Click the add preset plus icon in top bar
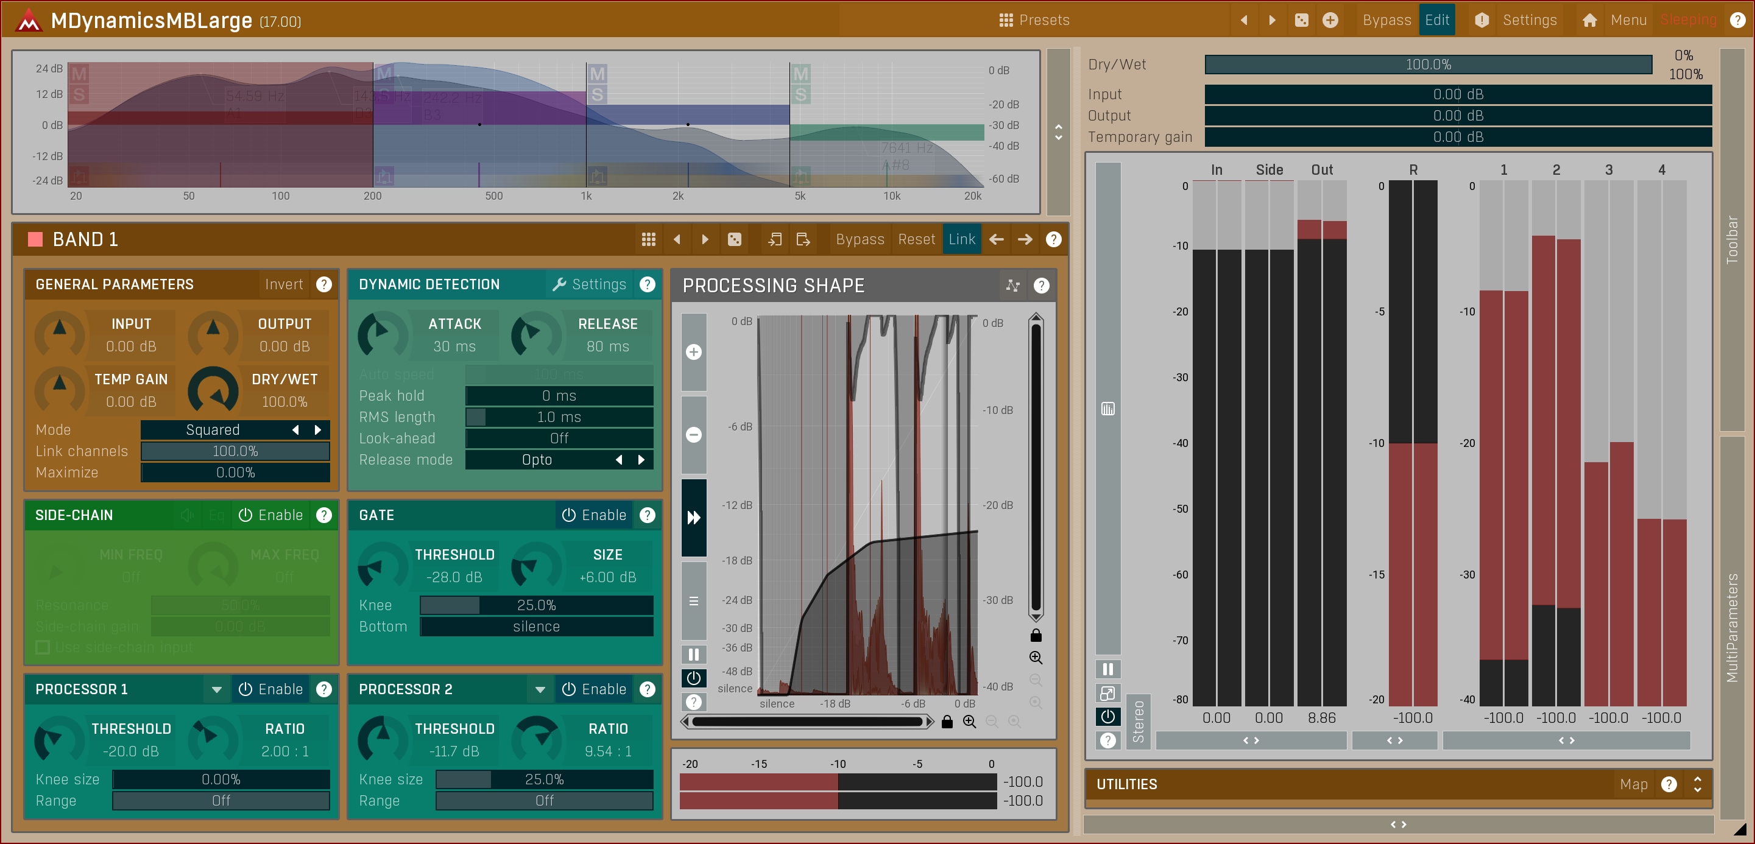1755x844 pixels. coord(1330,21)
